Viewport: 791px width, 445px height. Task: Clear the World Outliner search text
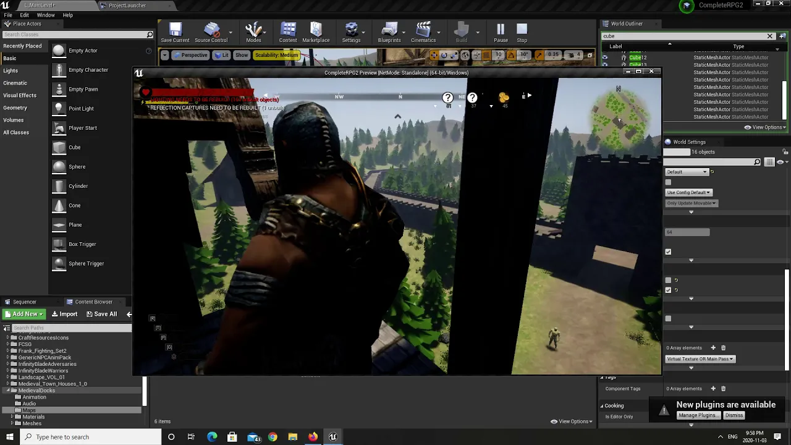pyautogui.click(x=770, y=36)
